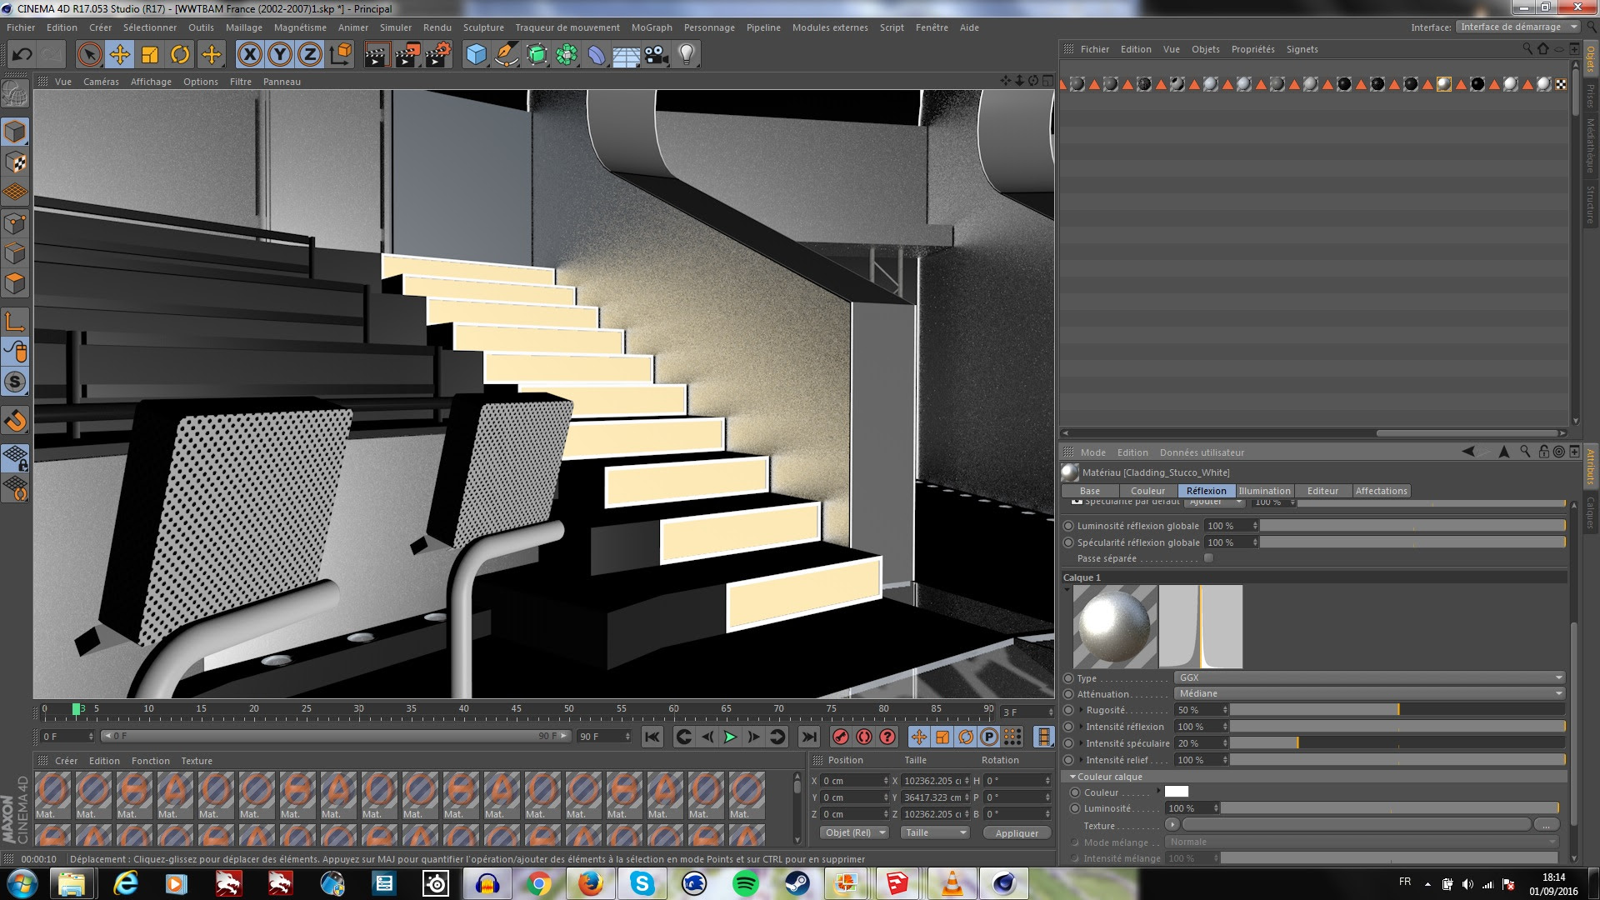
Task: Activate the Scale tool
Action: click(150, 55)
